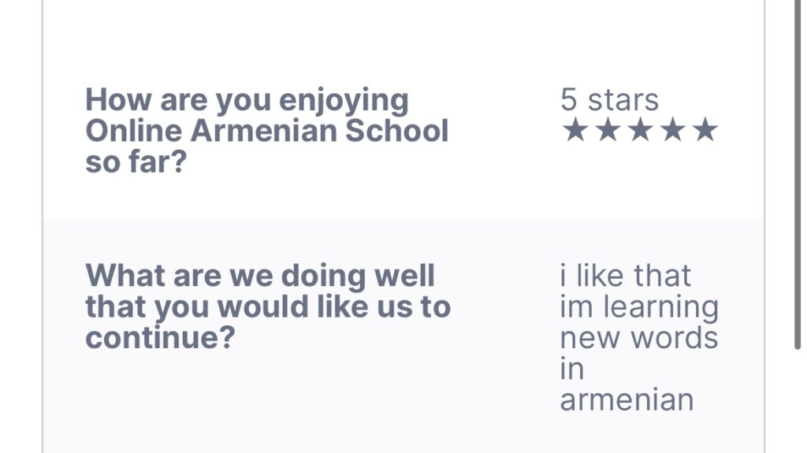Click the word "continue?" in the question
The image size is (807, 453).
(161, 337)
